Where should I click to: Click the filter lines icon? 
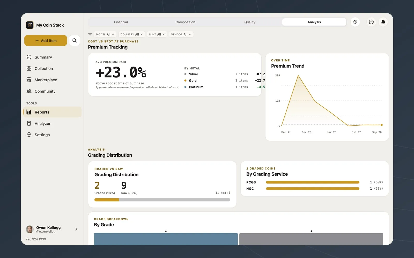pyautogui.click(x=90, y=34)
